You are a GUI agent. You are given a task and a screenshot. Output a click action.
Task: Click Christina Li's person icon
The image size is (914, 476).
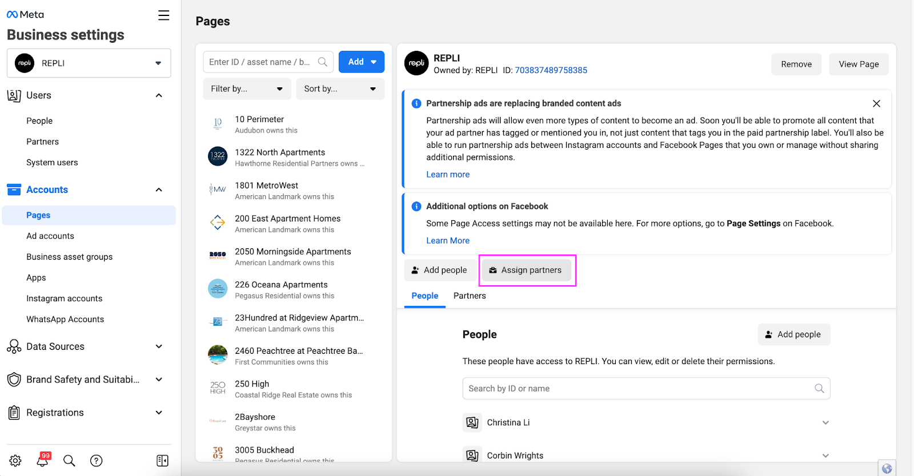[x=472, y=422]
